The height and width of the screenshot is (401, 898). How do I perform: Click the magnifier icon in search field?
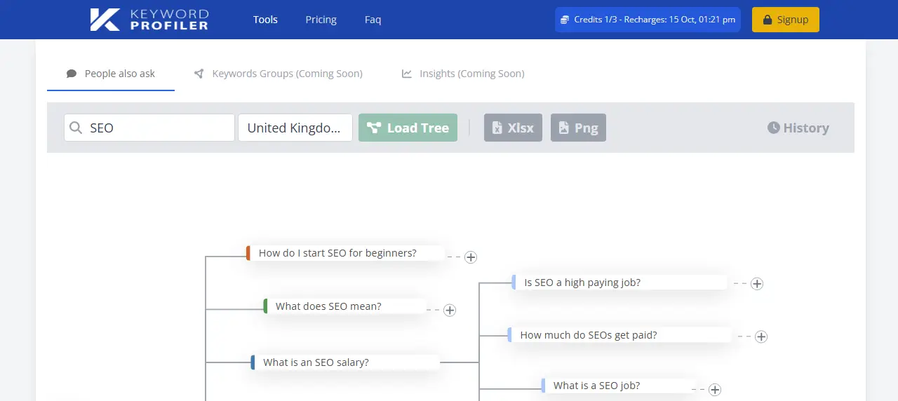pyautogui.click(x=76, y=128)
